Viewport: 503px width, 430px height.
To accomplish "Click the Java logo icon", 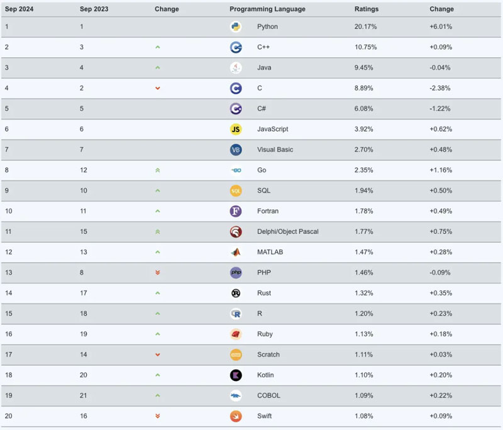I will (236, 68).
